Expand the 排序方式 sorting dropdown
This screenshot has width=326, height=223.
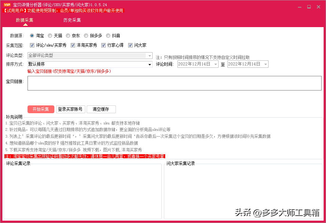[x=150, y=64]
